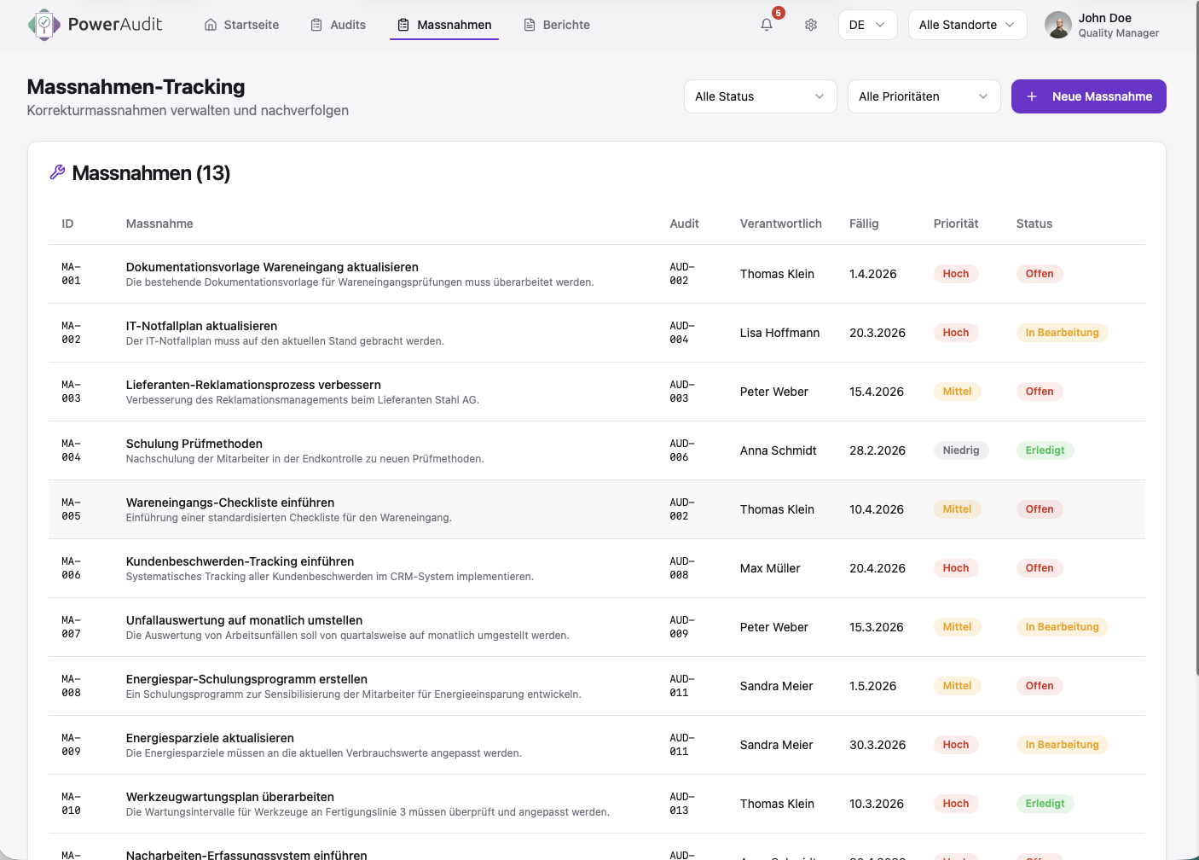Viewport: 1199px width, 860px height.
Task: Click audit AUD-013 reference
Action: click(x=682, y=804)
